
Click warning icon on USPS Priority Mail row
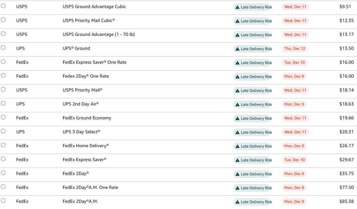[237, 91]
